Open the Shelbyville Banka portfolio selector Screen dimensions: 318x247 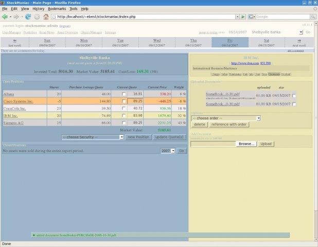tap(277, 32)
